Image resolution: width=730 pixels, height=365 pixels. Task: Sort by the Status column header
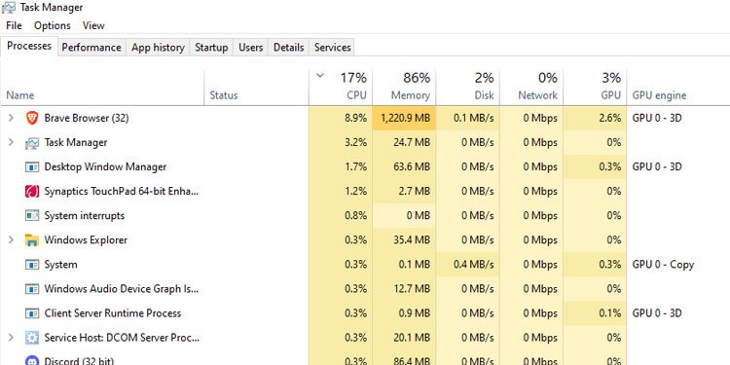pos(257,88)
